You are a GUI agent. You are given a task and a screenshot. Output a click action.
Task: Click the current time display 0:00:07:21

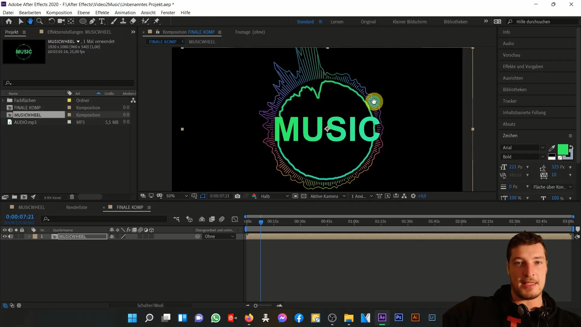(20, 216)
